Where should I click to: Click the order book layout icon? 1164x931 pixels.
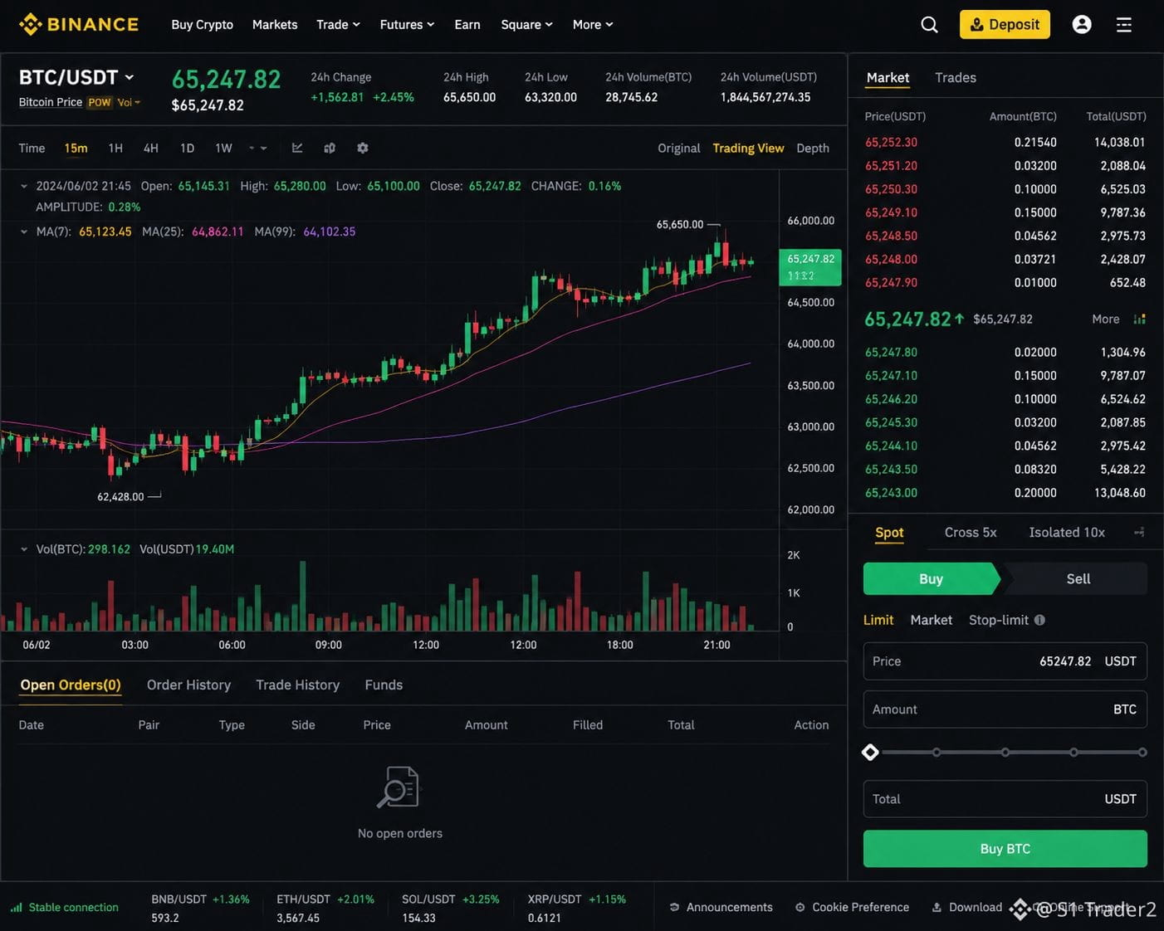pos(1139,319)
